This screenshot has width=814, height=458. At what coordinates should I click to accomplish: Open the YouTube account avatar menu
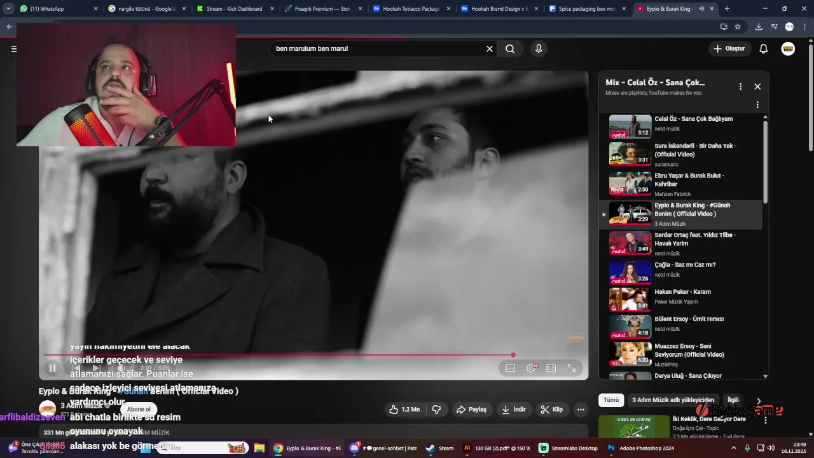click(788, 48)
